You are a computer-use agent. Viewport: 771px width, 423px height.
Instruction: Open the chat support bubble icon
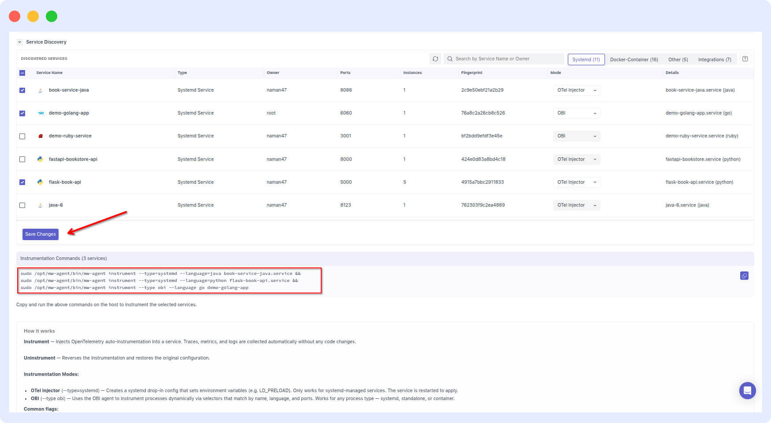(x=747, y=390)
